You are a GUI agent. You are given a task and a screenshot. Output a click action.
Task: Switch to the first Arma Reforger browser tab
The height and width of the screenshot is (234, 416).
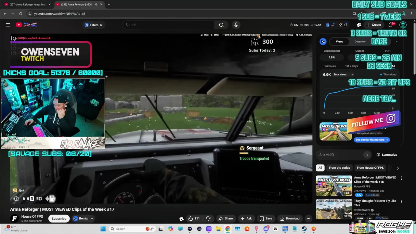coord(27,5)
